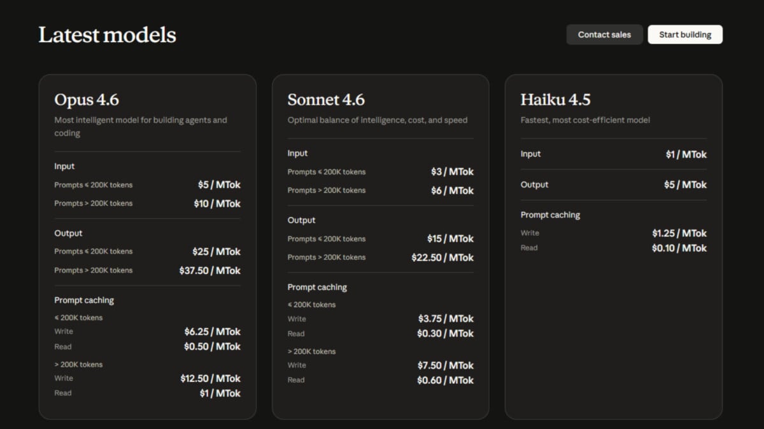Click Read label beside $0.50 / MTok
This screenshot has width=764, height=429.
point(63,346)
